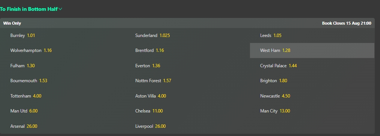The image size is (380, 136).
Task: Select Leeds at odds 1.05
Action: pyautogui.click(x=312, y=35)
